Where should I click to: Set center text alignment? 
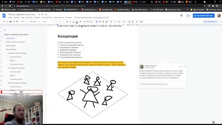click(x=100, y=22)
